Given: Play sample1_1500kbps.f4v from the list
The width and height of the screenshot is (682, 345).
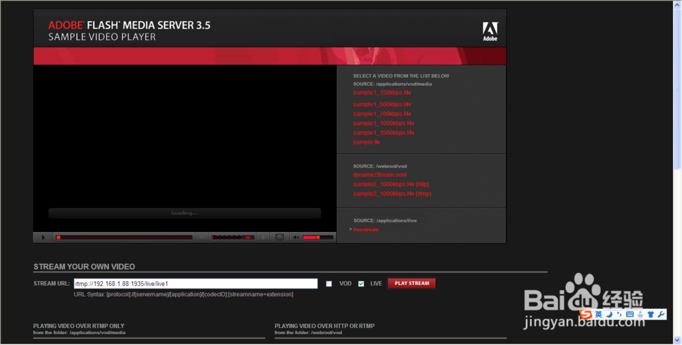Looking at the screenshot, I should pyautogui.click(x=383, y=133).
